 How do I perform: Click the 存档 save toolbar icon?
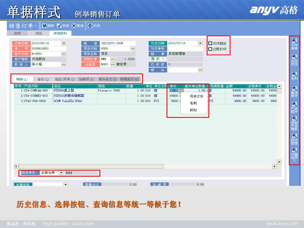[59, 26]
